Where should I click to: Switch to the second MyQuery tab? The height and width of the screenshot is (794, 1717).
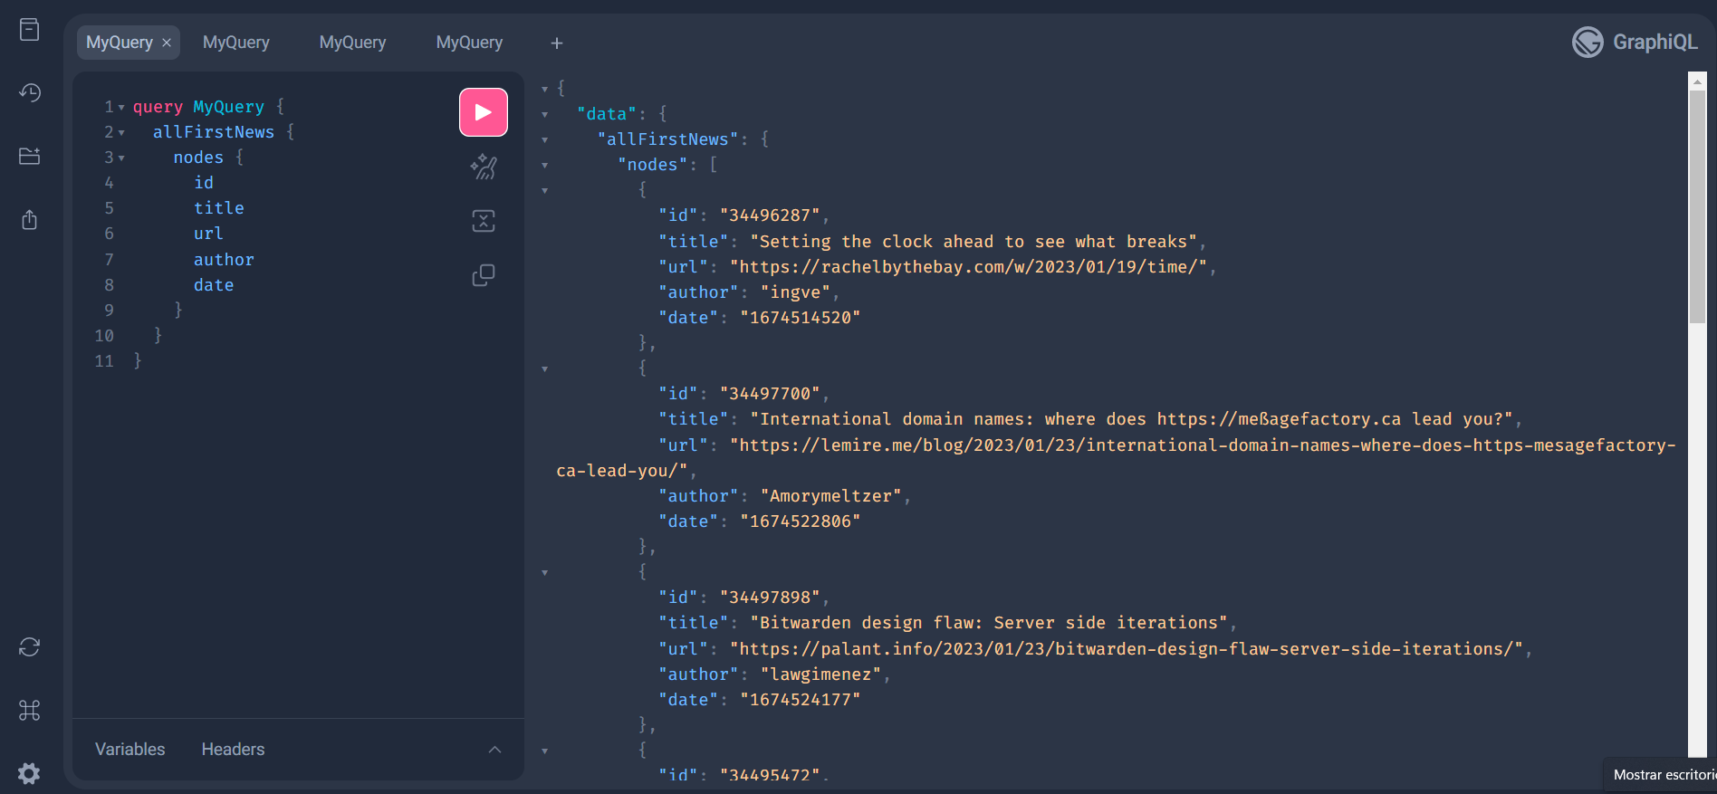tap(236, 43)
